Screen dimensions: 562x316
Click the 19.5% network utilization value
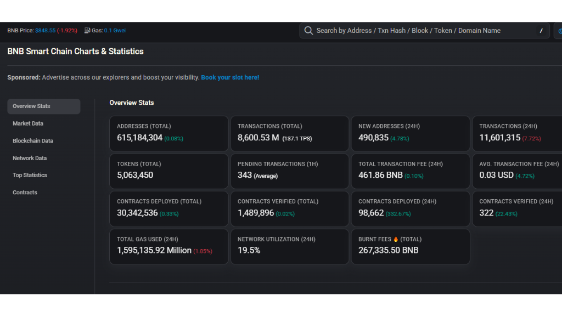pyautogui.click(x=249, y=250)
